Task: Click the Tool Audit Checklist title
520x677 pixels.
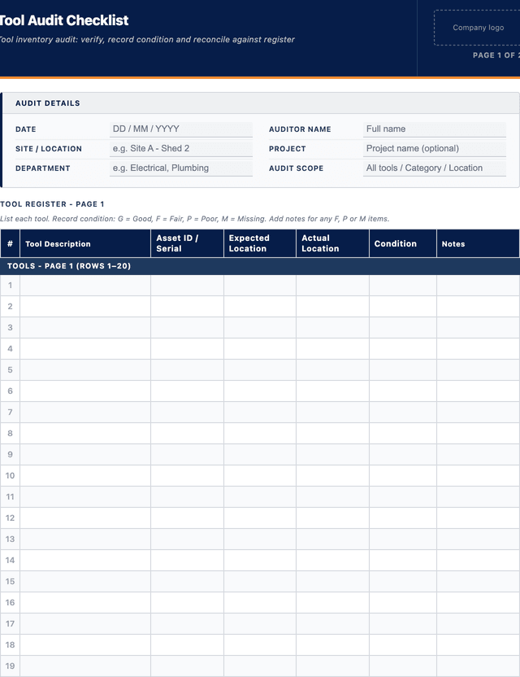Action: coord(64,20)
